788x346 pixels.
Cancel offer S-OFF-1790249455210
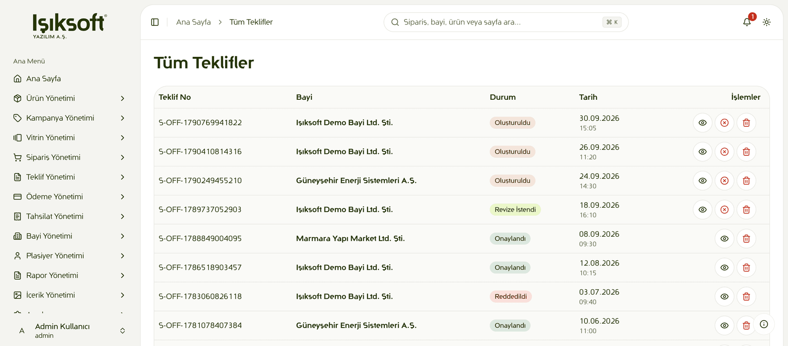point(725,181)
